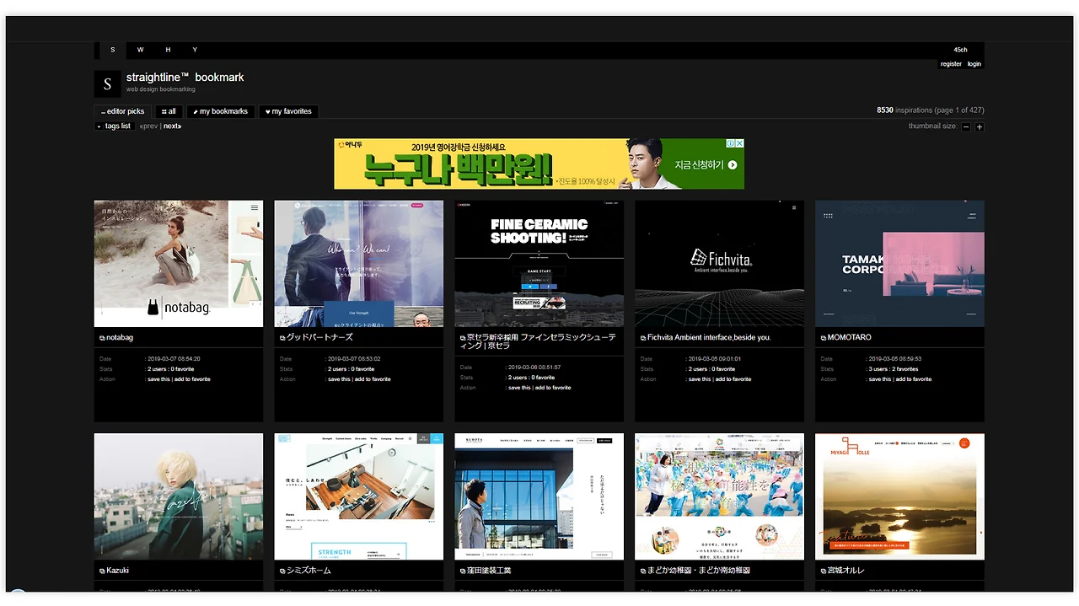
Task: Click add to favorite under notabag
Action: (192, 379)
